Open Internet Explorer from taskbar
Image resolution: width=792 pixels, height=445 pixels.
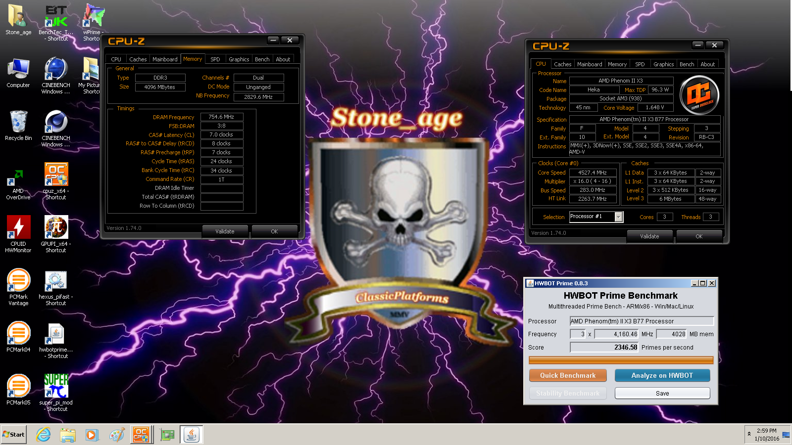(x=44, y=435)
